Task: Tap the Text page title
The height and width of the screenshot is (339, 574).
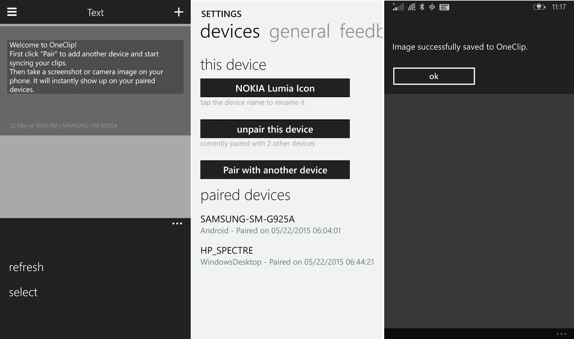Action: 95,13
